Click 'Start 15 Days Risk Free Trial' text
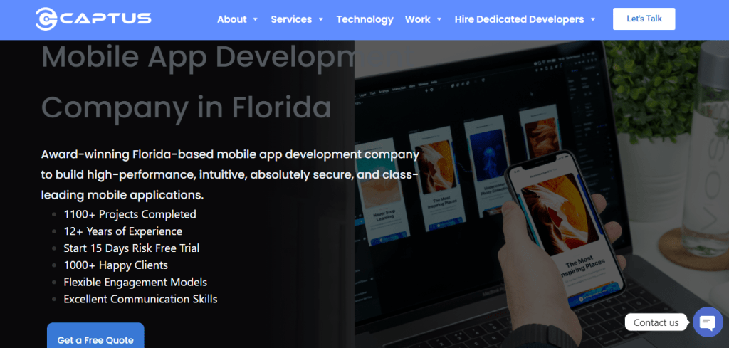 [x=131, y=248]
